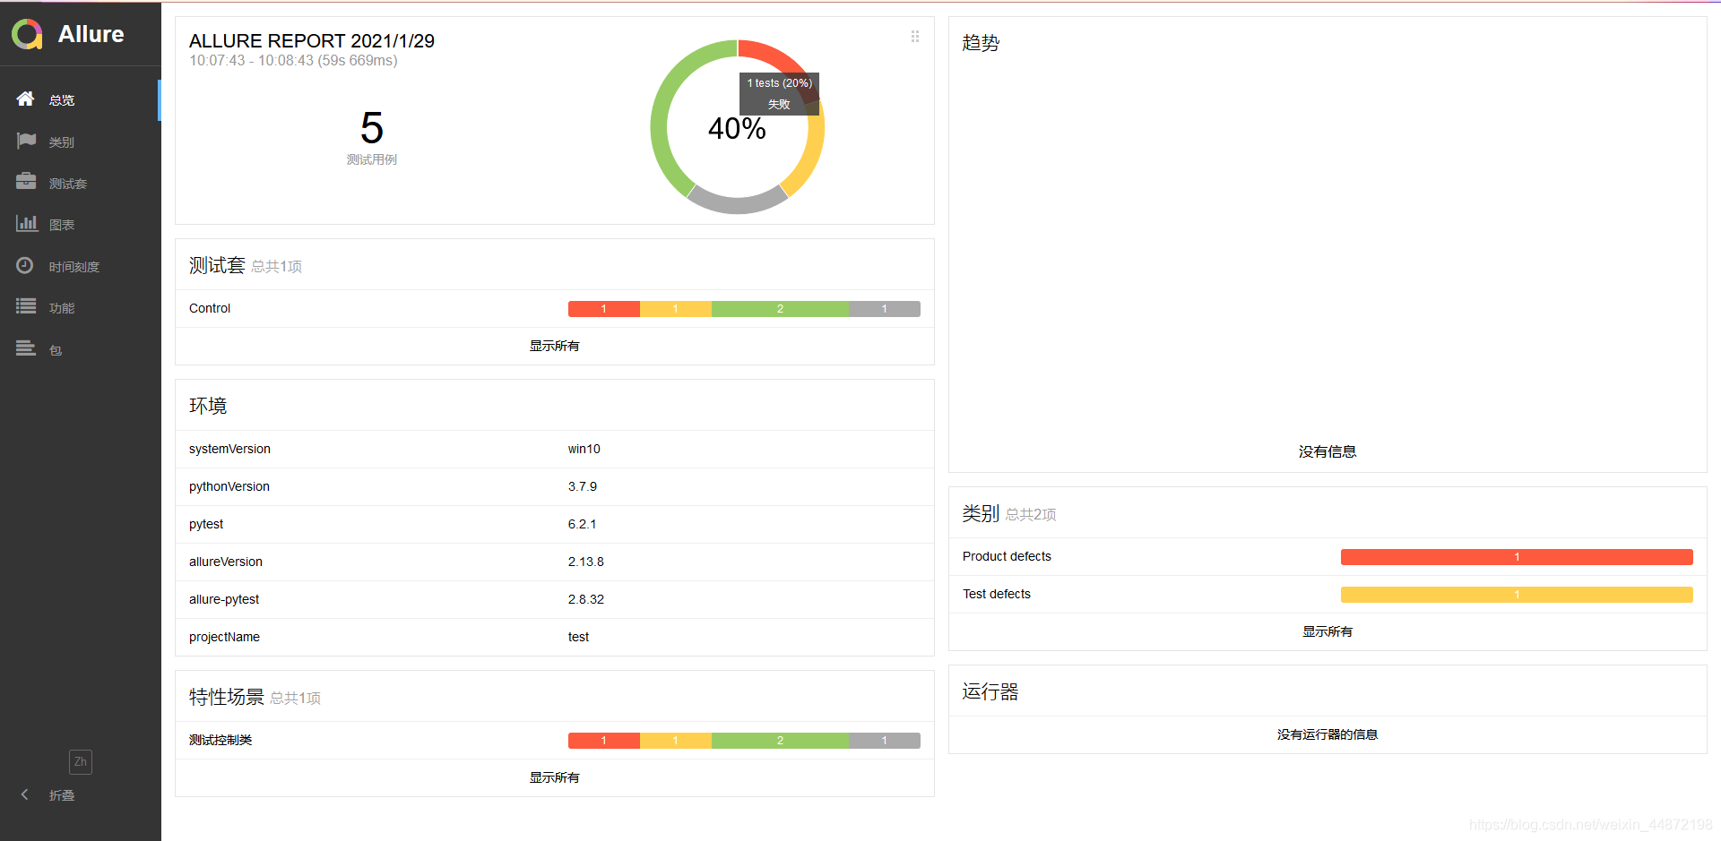This screenshot has height=841, width=1721.
Task: Open the 时间刻度 clock icon
Action: coord(25,265)
